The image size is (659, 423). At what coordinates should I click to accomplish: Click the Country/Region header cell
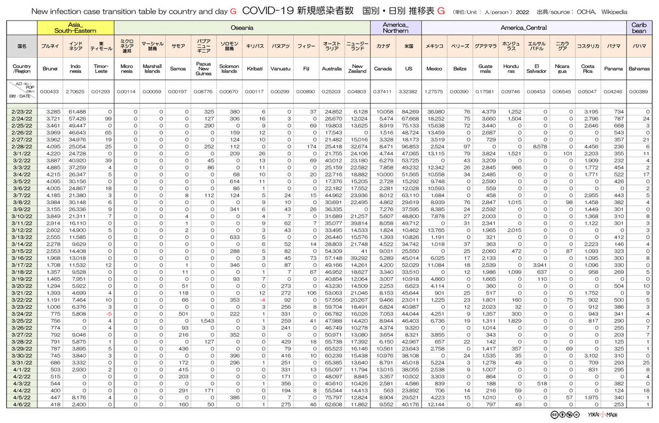[21, 69]
